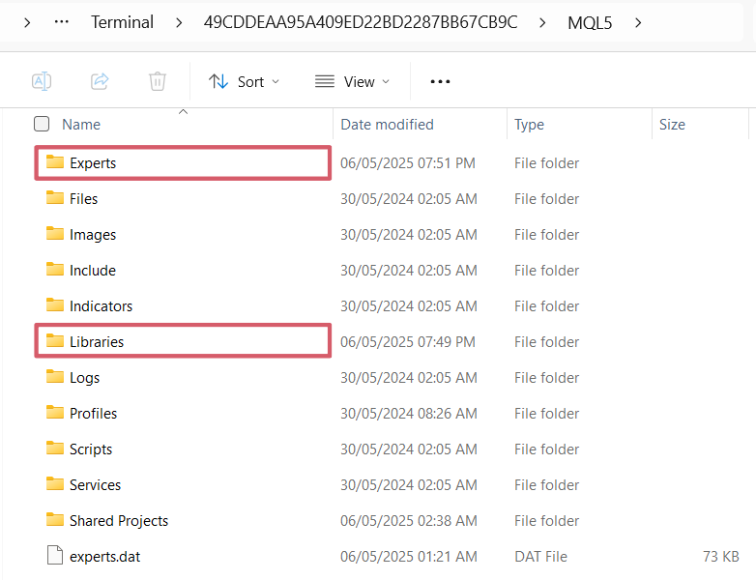Sort by Date modified column header
Screen dimensions: 756x580
point(387,125)
